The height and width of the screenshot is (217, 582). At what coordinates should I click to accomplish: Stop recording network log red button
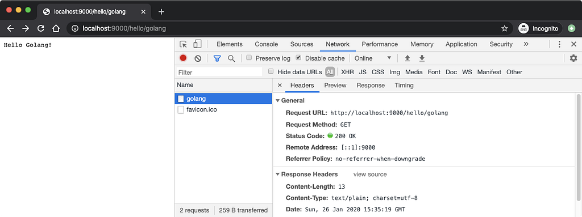[183, 58]
